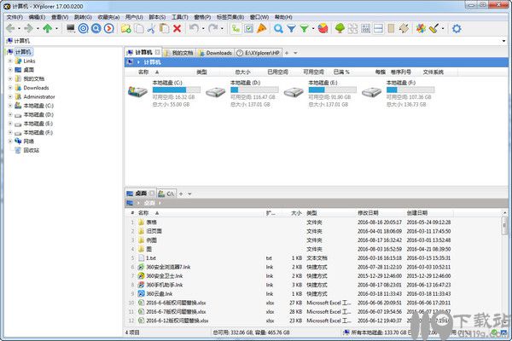Expand 本地磁盘 (F:) in the tree
The height and width of the screenshot is (341, 512).
coord(10,132)
